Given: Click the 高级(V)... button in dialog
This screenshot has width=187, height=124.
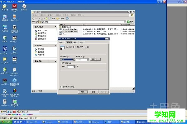Looking at the screenshot, I should click(95, 59).
